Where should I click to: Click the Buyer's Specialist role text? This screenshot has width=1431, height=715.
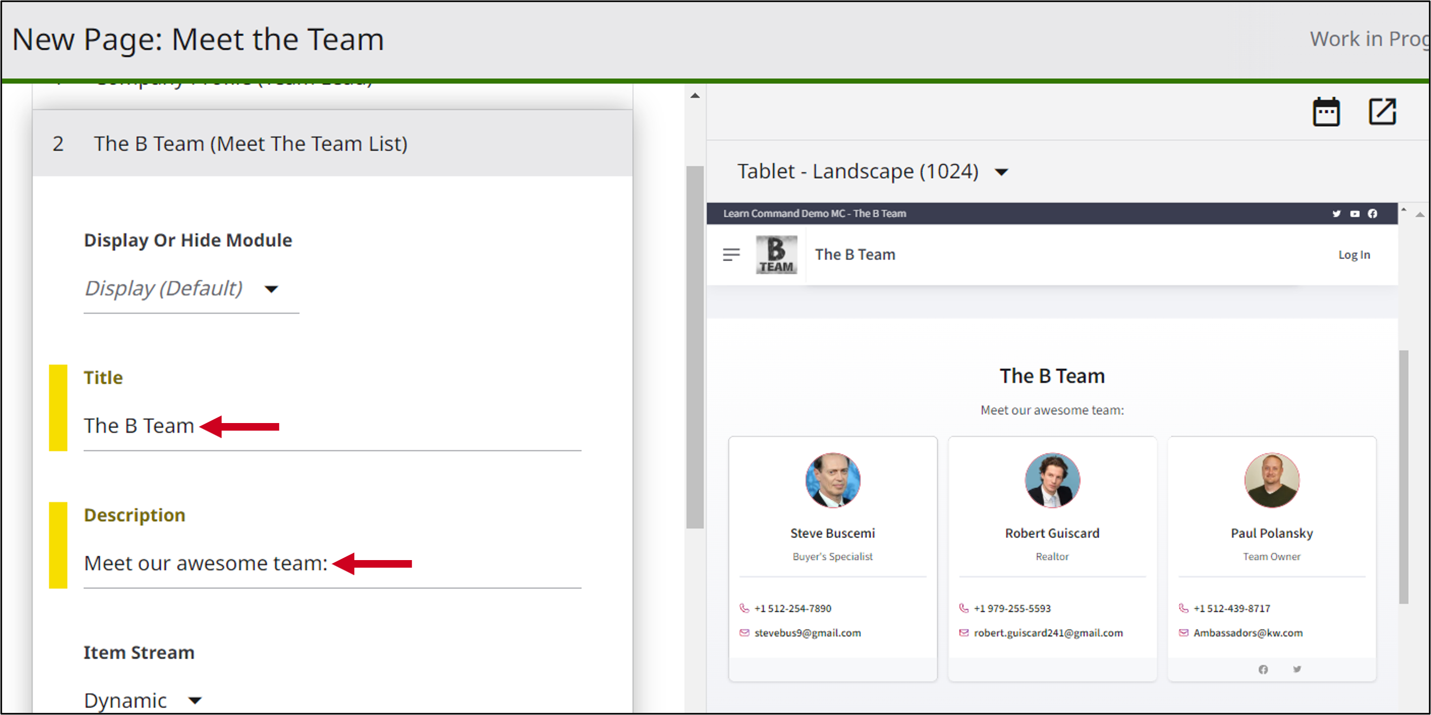pos(832,557)
